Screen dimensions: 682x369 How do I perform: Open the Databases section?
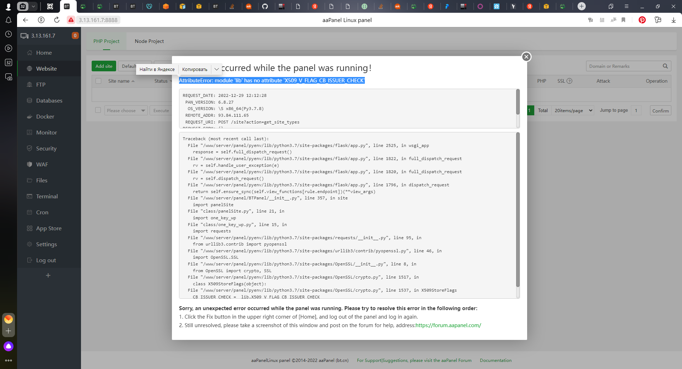49,100
